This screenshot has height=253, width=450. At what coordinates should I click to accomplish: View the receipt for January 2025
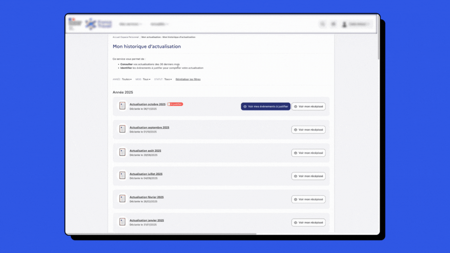point(308,223)
